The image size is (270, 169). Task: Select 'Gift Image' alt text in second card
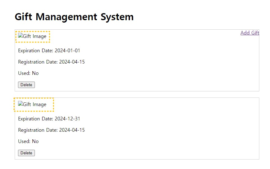coord(35,105)
